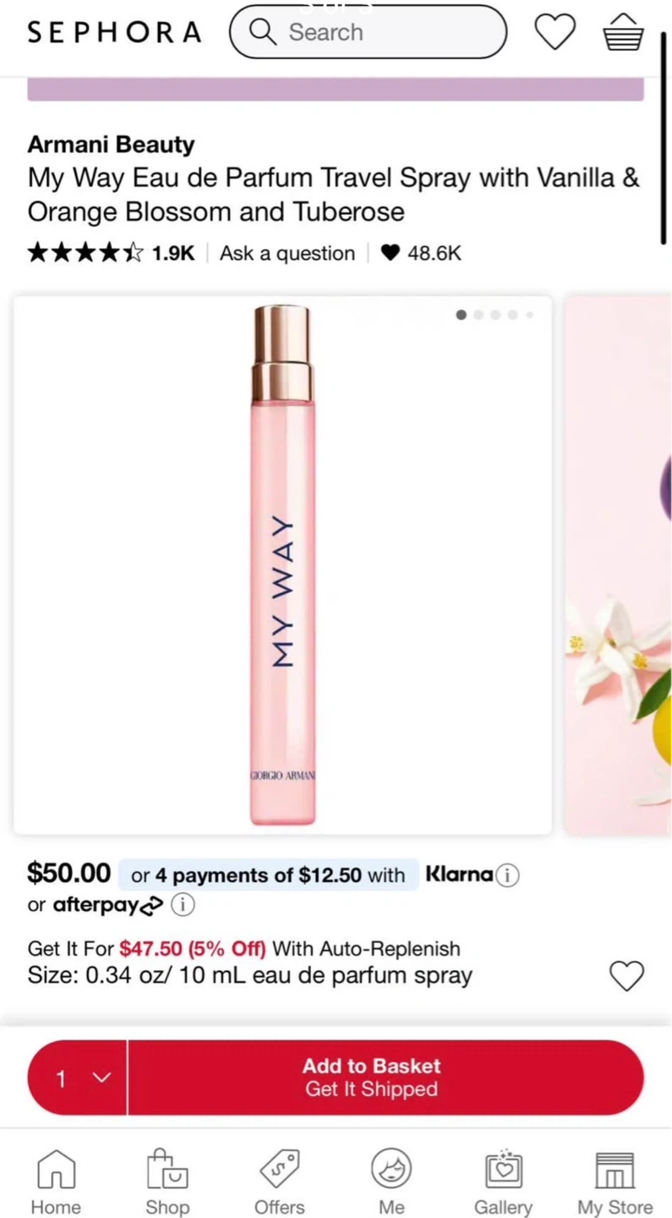Tap the My Way bottle product image
The width and height of the screenshot is (672, 1218).
pyautogui.click(x=282, y=565)
